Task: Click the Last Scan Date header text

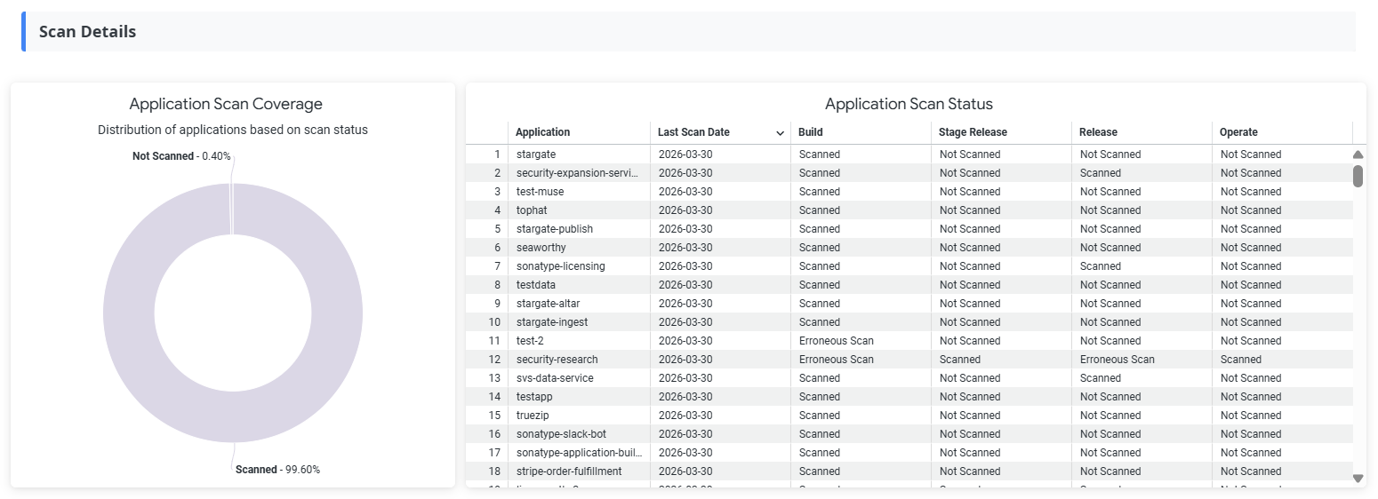Action: [693, 132]
